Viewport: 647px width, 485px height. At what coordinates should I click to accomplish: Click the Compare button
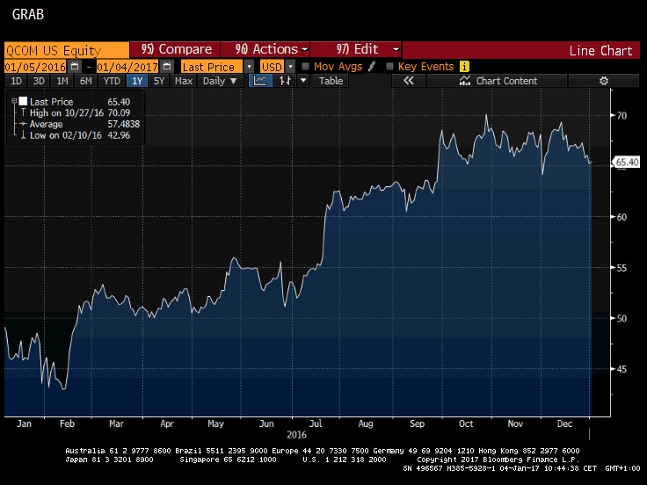pos(174,50)
